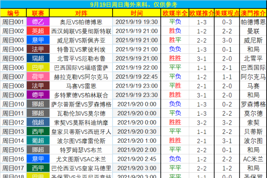
Task: Select score 1-2 in the 周日017 row
Action: tap(227, 168)
